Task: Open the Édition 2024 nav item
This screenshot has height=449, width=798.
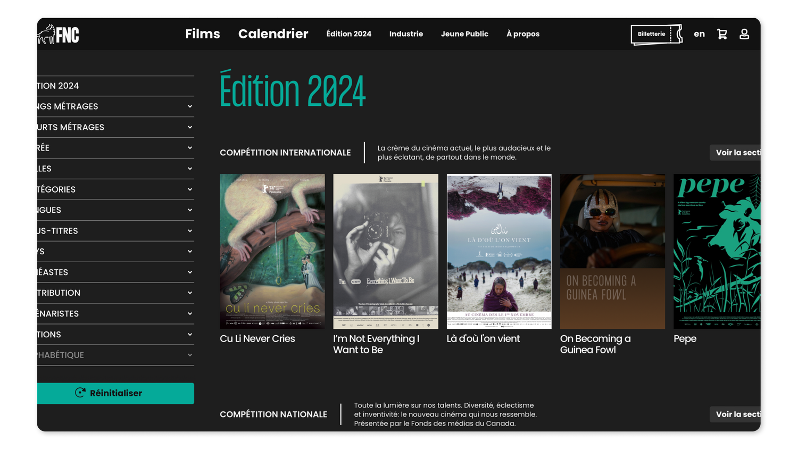Action: tap(349, 34)
